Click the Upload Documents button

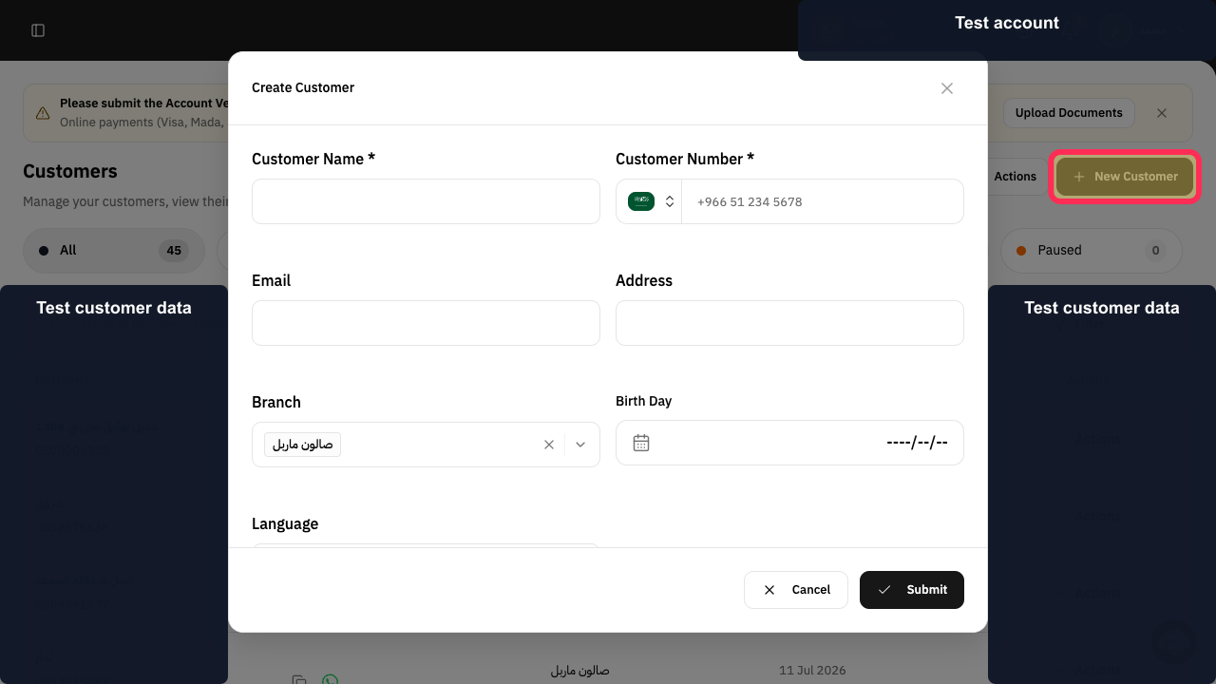(1069, 113)
